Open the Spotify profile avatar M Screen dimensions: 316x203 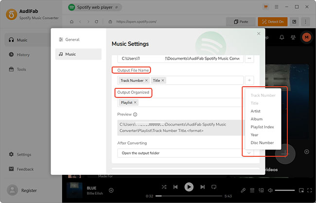[x=307, y=37]
